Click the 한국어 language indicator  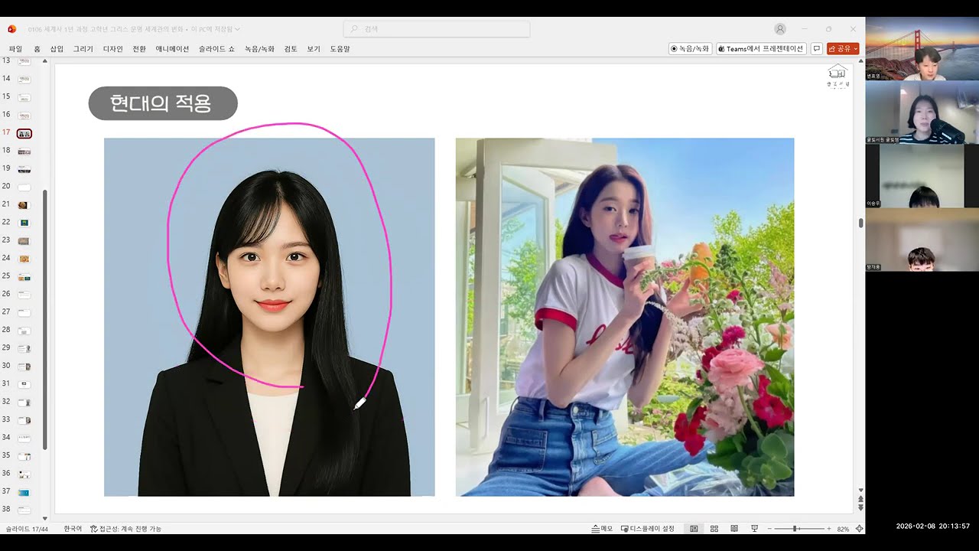pos(73,529)
